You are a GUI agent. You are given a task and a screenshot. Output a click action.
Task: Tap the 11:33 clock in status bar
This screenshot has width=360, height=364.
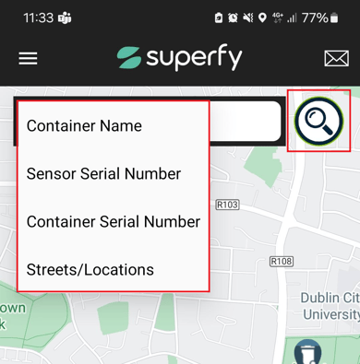pyautogui.click(x=39, y=18)
